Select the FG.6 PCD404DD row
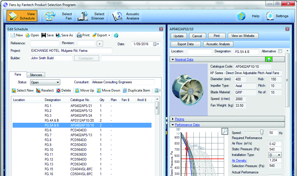This screenshot has height=176, width=297. point(82,130)
